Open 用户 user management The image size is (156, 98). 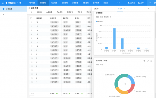tap(141, 3)
